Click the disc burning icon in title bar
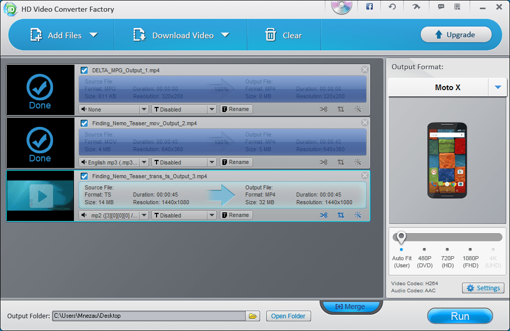This screenshot has width=510, height=331. point(341,7)
